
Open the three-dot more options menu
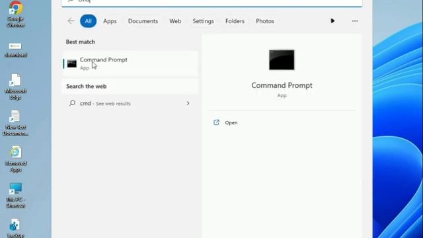[x=355, y=20]
